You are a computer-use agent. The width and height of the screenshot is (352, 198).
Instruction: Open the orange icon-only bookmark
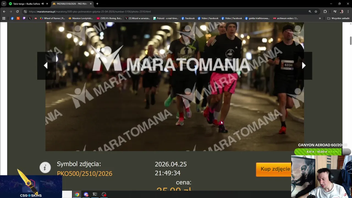[18, 18]
